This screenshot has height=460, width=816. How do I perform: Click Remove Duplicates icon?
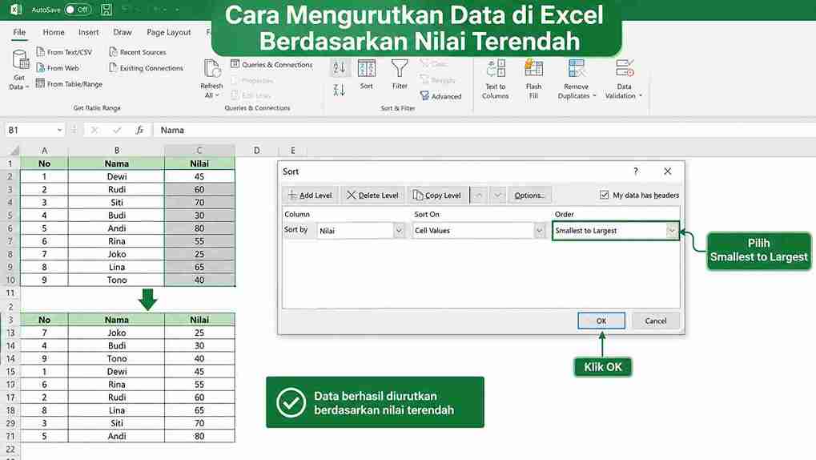click(576, 69)
